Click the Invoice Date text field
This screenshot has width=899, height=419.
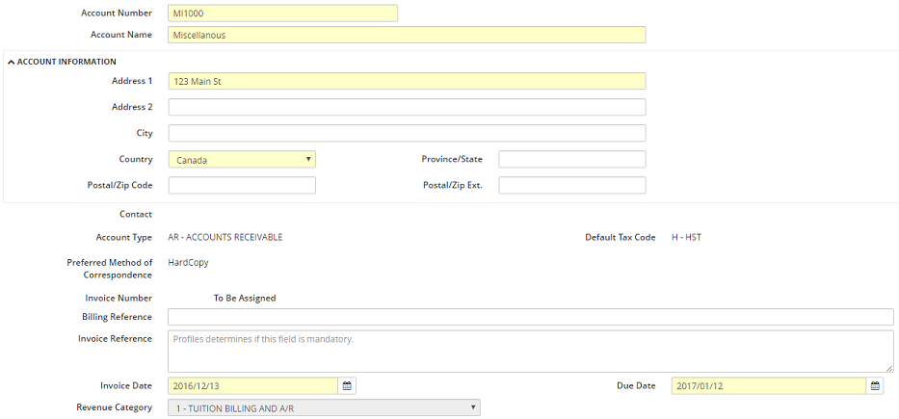click(252, 386)
